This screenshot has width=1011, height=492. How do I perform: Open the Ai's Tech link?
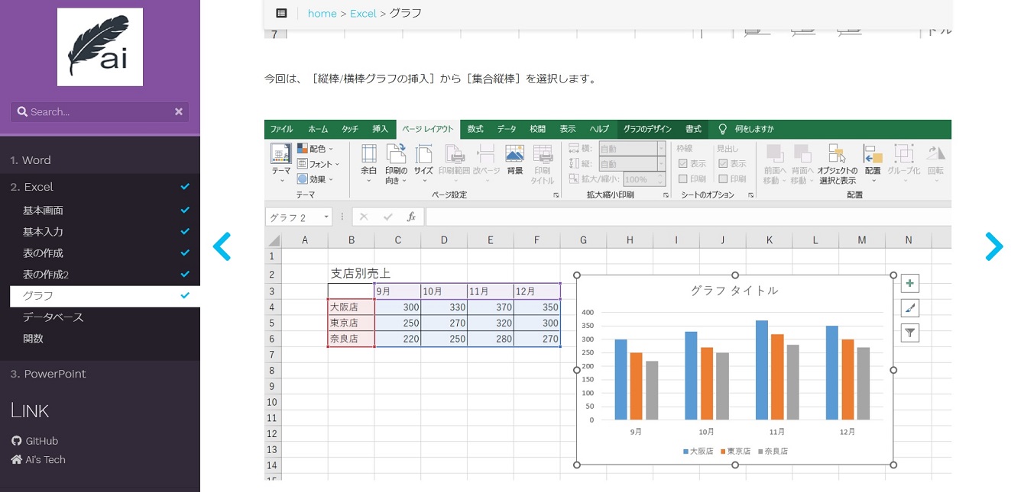point(39,460)
